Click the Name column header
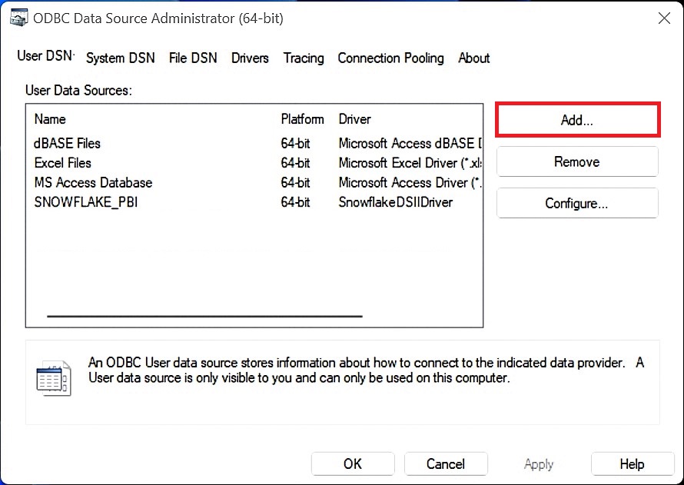The height and width of the screenshot is (485, 684). tap(50, 119)
